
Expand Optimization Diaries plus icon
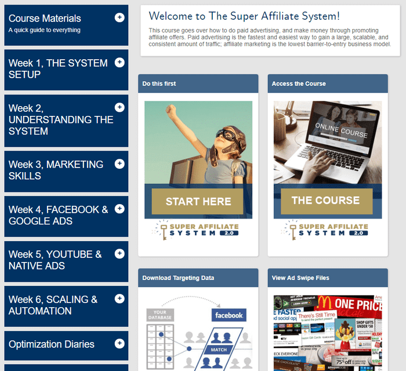119,344
